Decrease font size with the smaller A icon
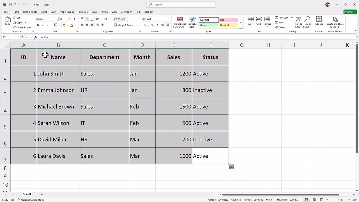 75,19
